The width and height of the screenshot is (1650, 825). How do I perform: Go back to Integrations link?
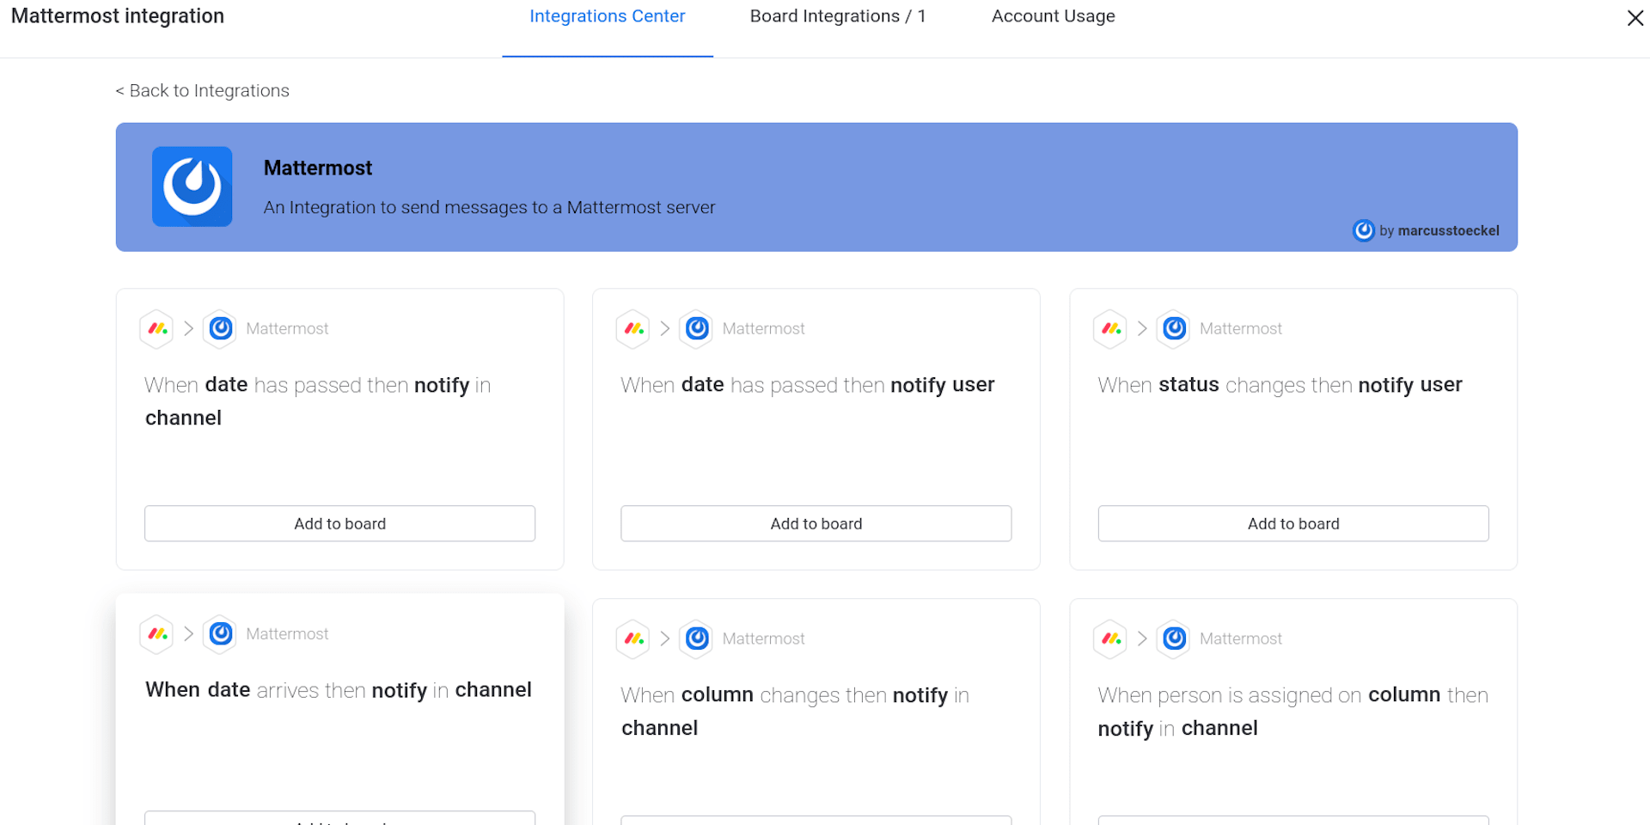(203, 90)
